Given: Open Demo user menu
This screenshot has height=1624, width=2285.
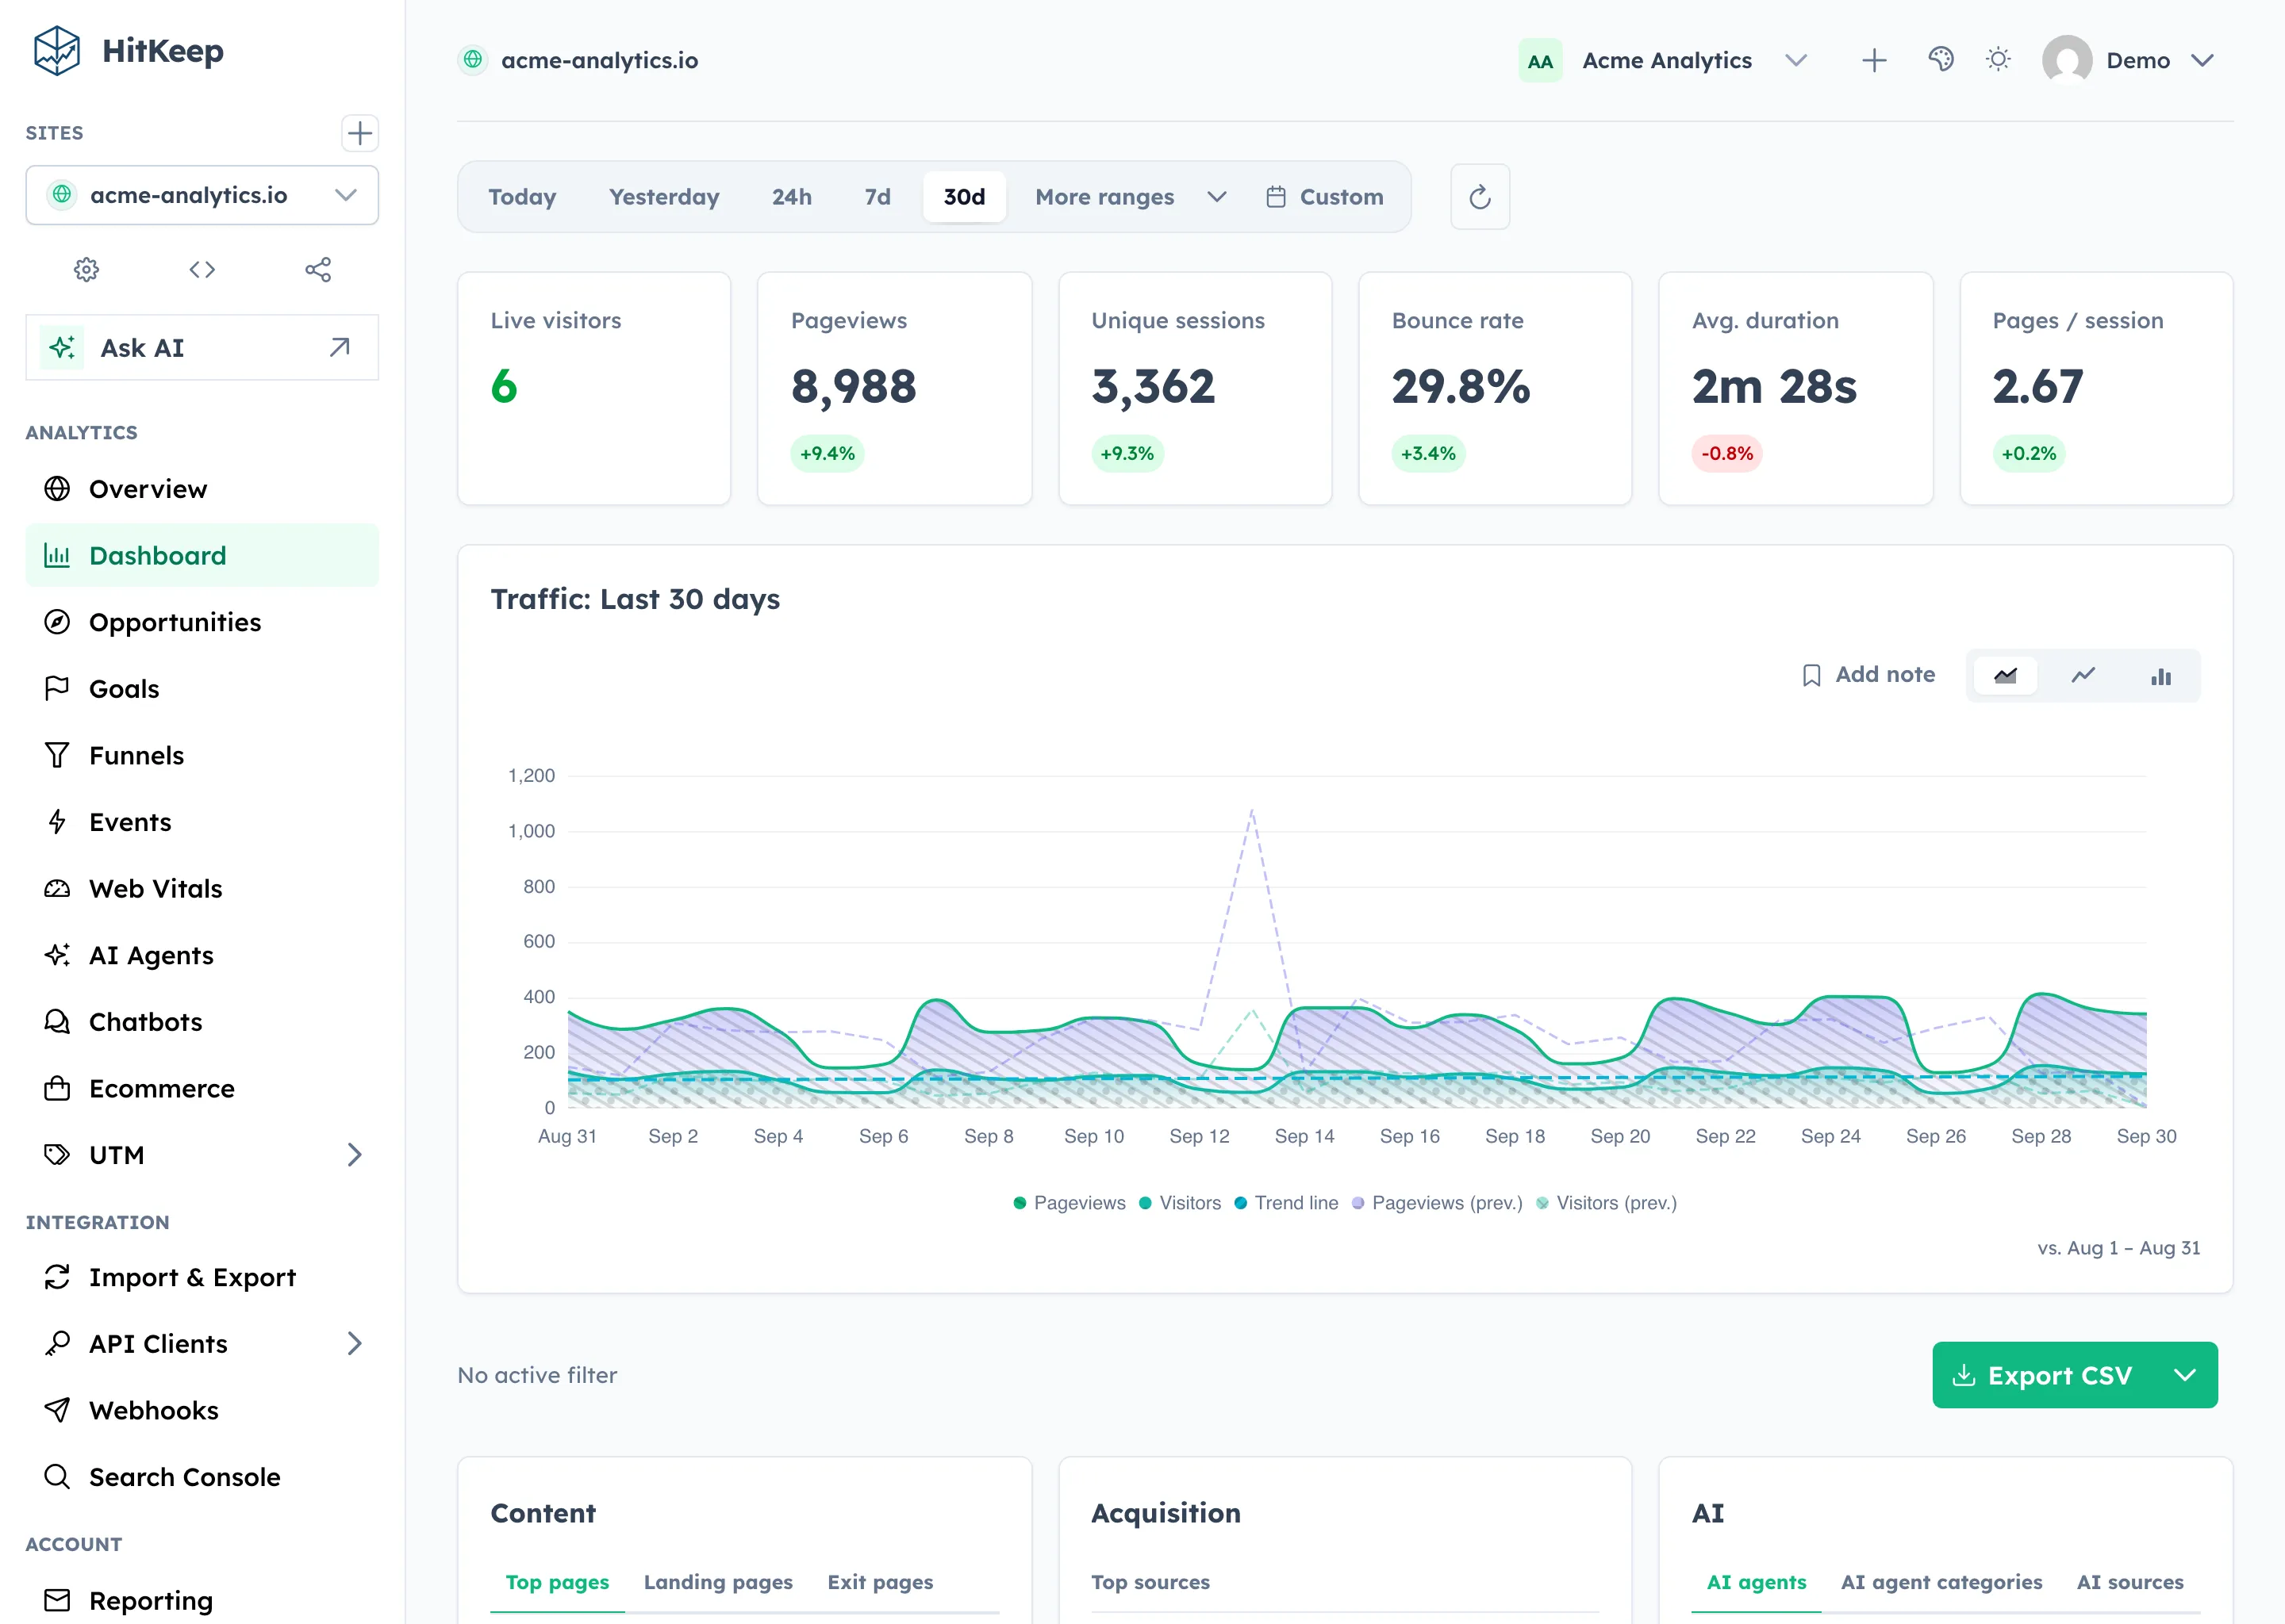Looking at the screenshot, I should (2128, 60).
